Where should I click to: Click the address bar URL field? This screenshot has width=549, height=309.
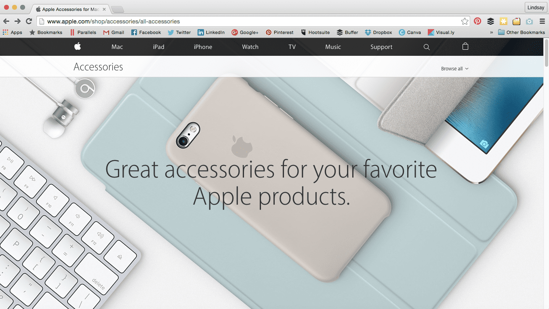248,21
